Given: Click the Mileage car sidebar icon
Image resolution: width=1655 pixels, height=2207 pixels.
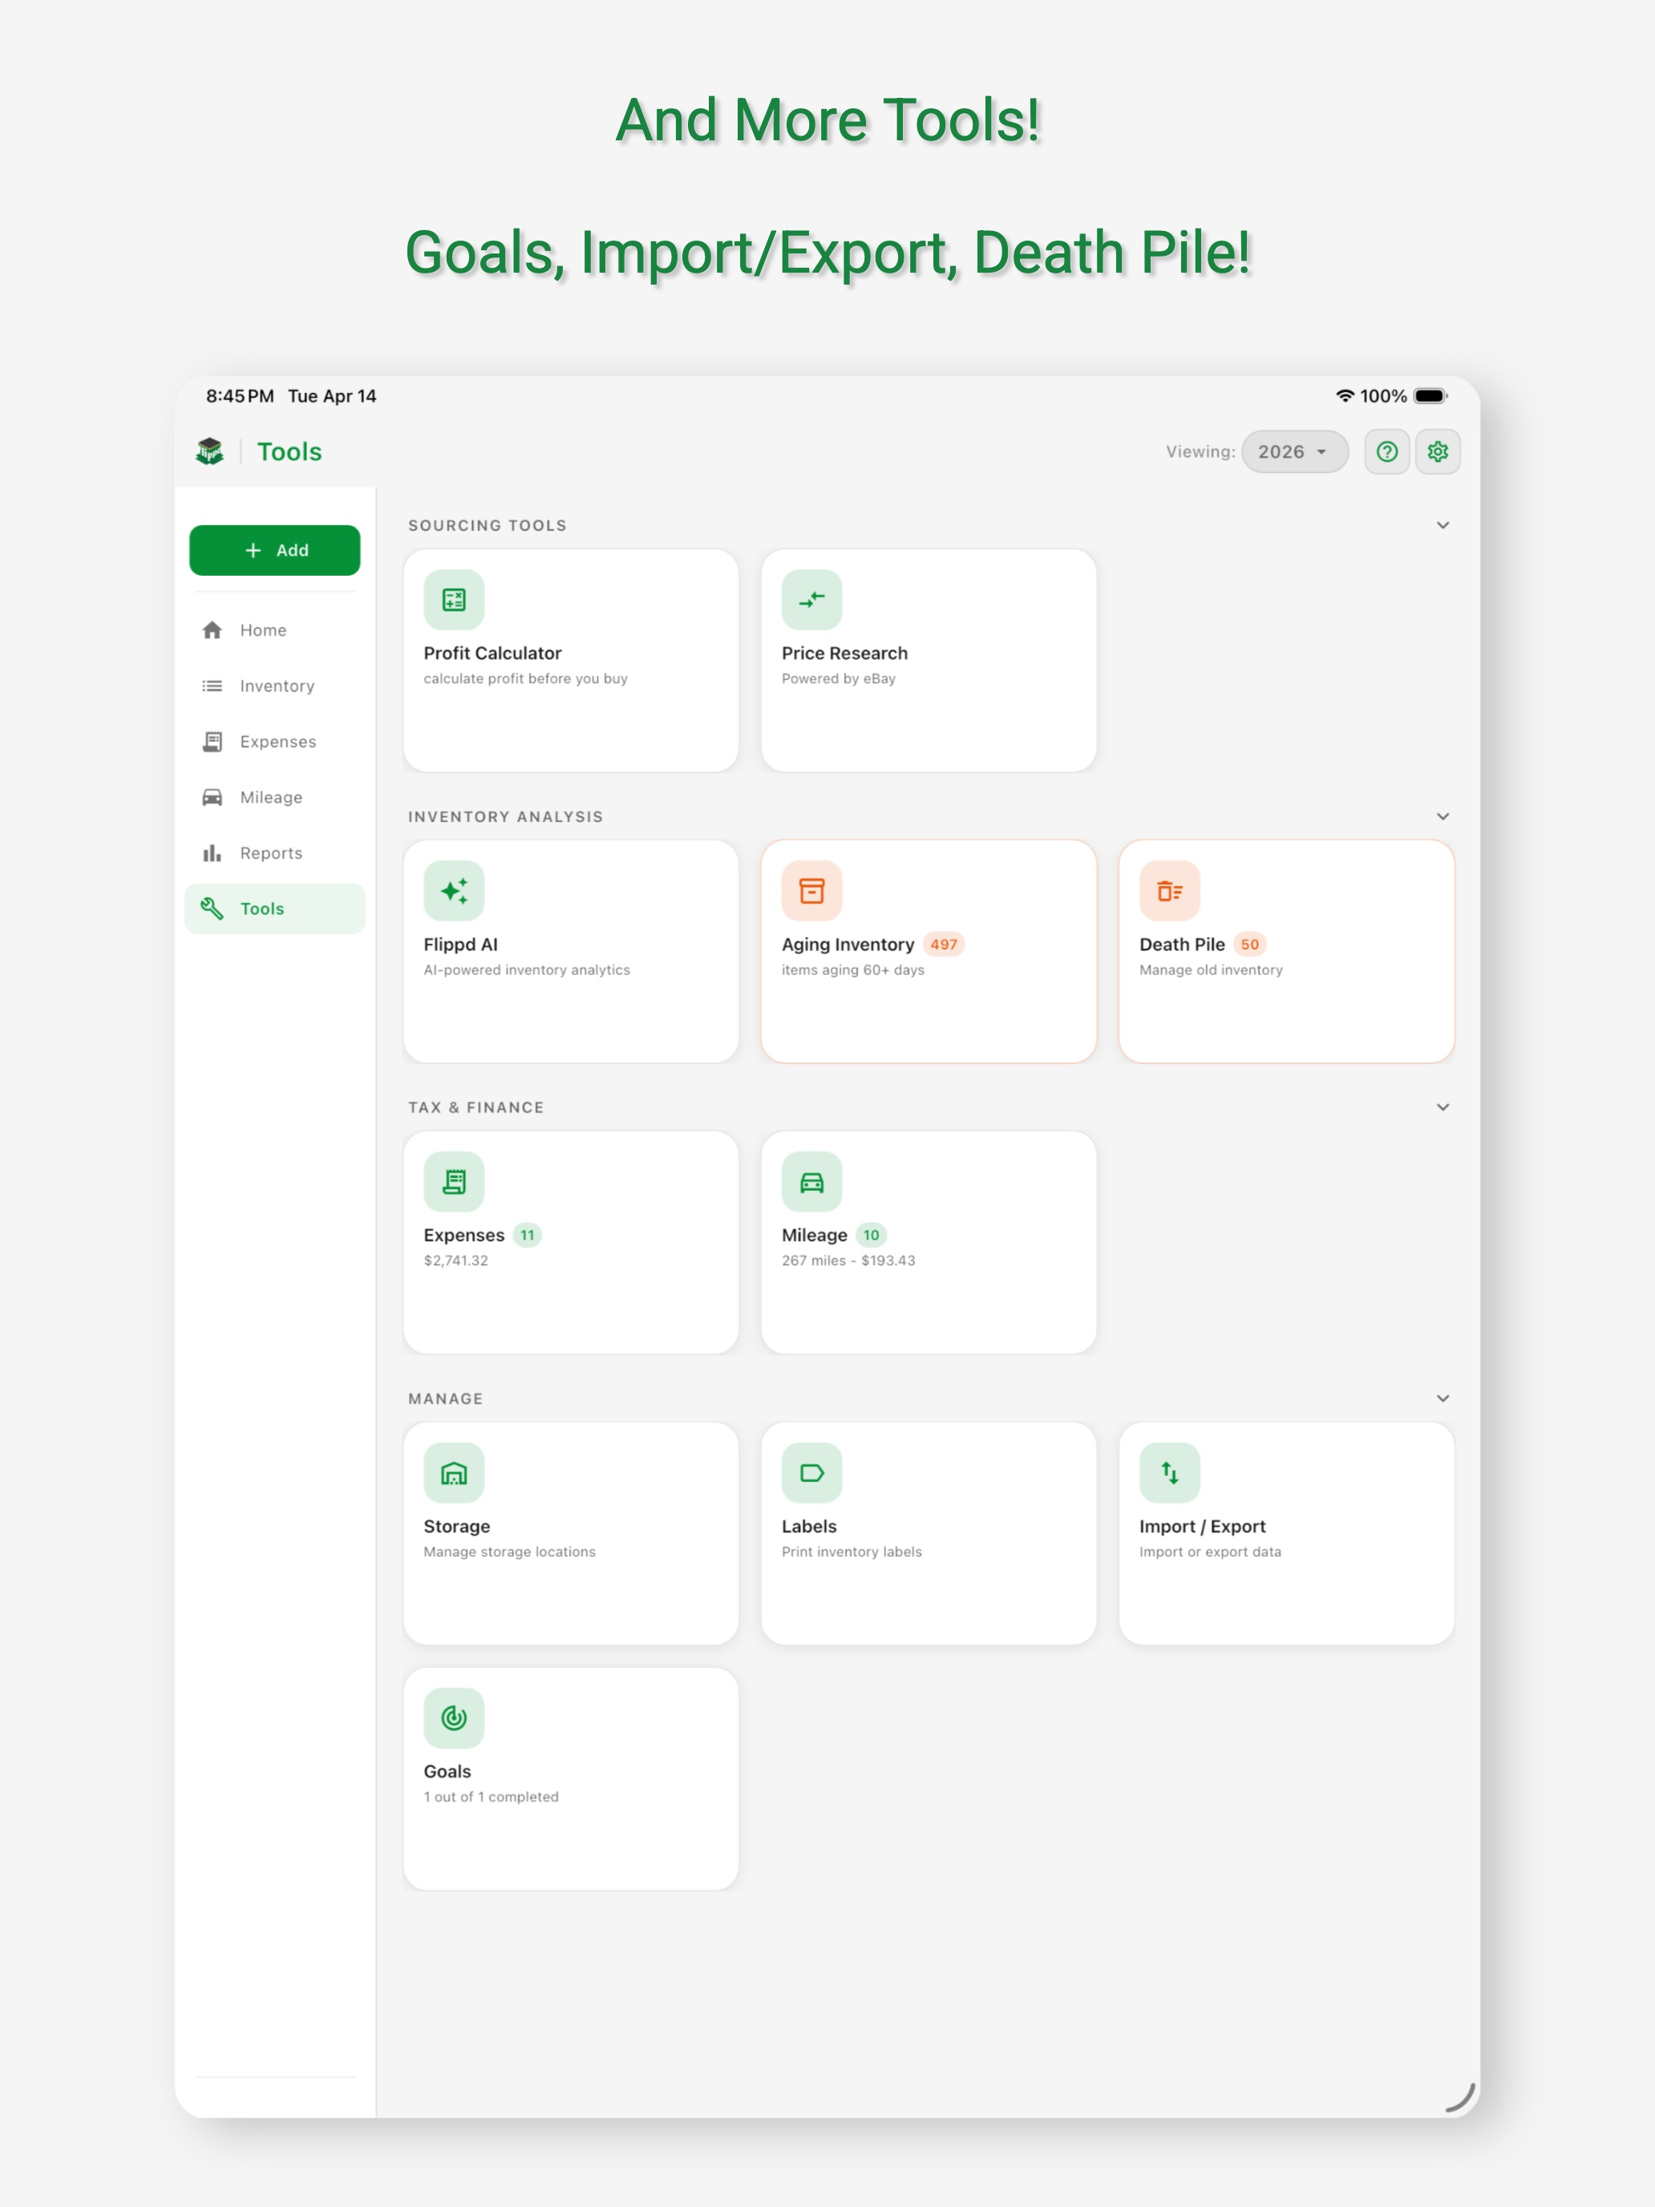Looking at the screenshot, I should [212, 798].
